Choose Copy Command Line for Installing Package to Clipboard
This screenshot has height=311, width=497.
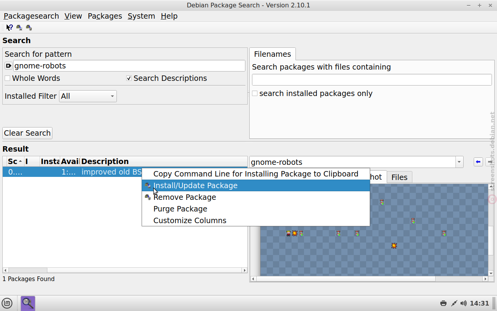256,174
